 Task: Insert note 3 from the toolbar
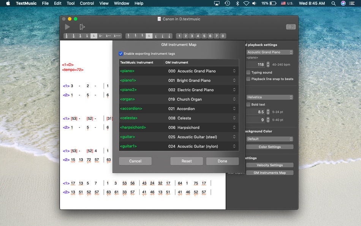pyautogui.click(x=192, y=36)
